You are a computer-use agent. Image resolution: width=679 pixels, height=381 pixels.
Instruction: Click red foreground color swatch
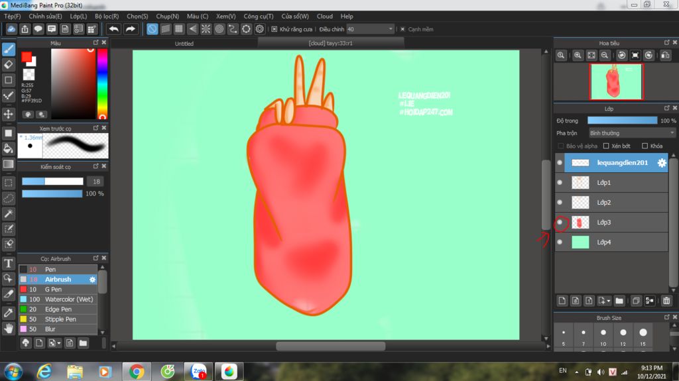27,57
